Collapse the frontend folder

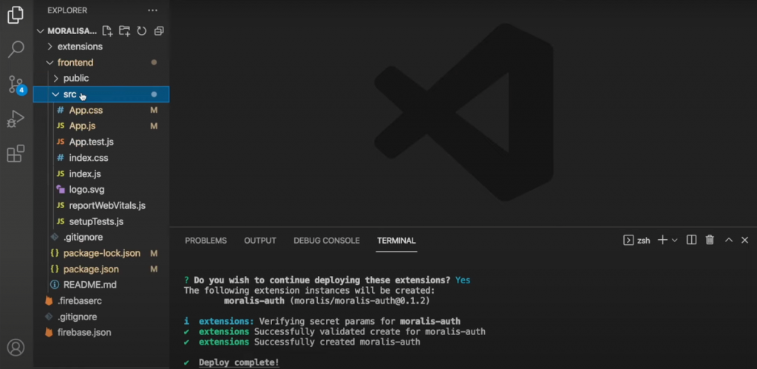coord(75,63)
